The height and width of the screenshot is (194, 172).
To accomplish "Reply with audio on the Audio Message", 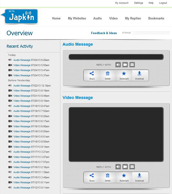I will [118, 65].
